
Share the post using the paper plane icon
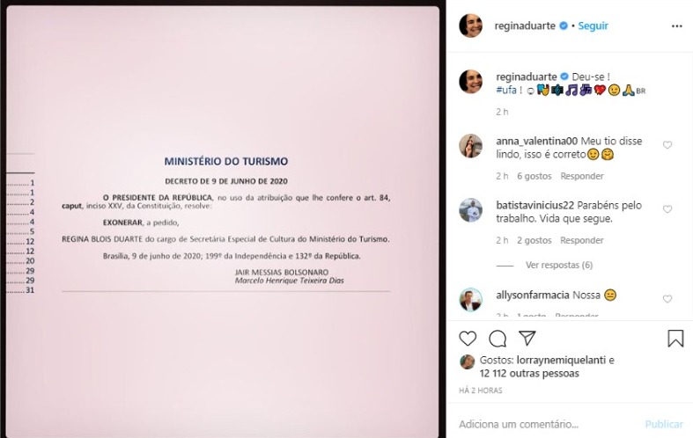[527, 339]
